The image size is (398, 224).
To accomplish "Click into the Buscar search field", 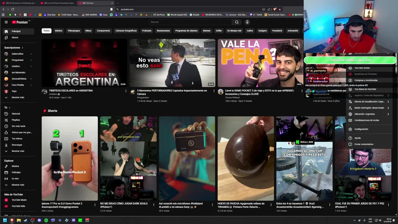I will point(190,22).
